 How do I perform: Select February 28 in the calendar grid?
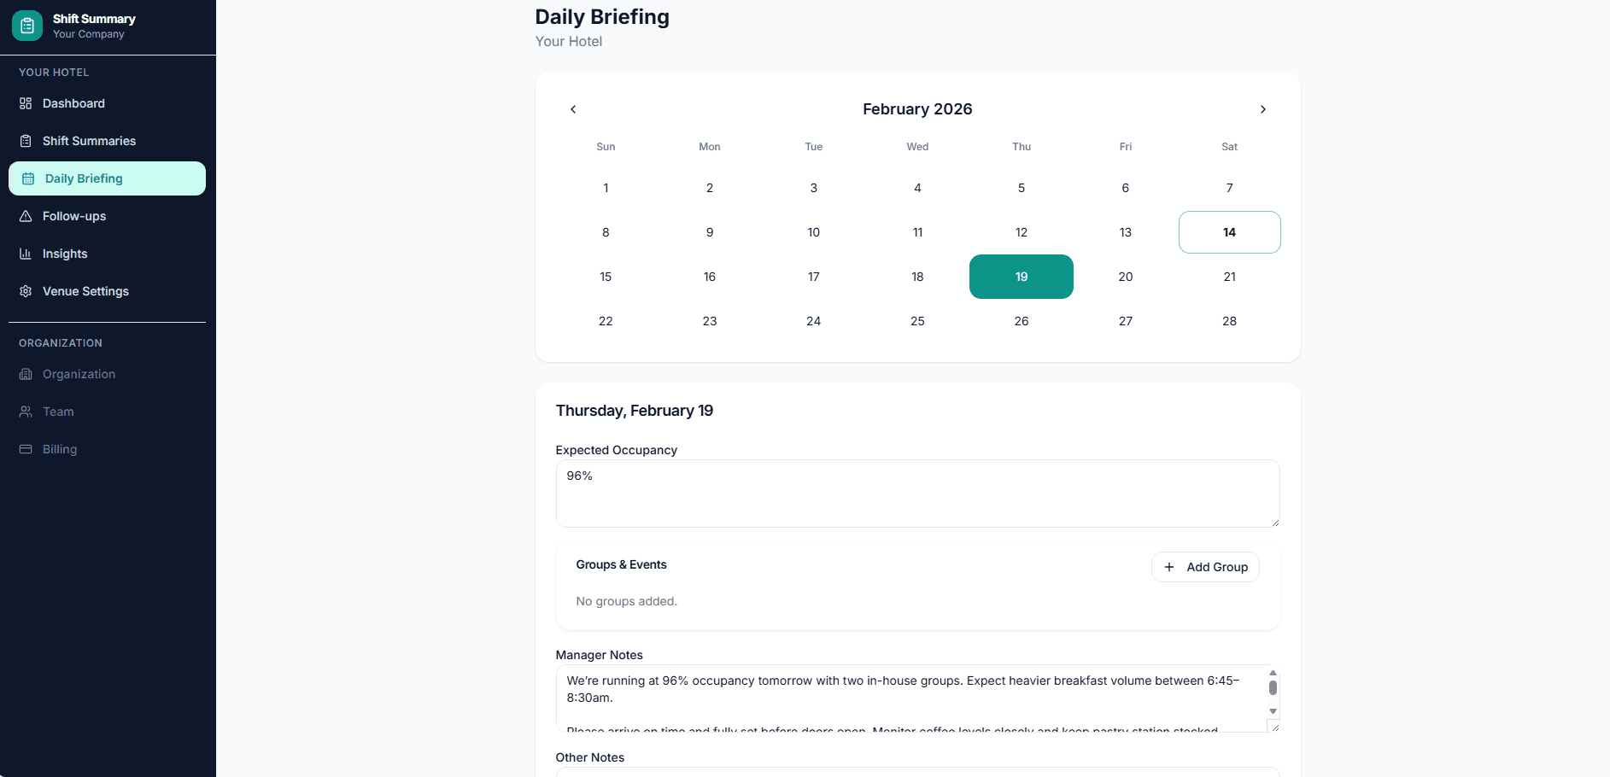click(x=1229, y=321)
